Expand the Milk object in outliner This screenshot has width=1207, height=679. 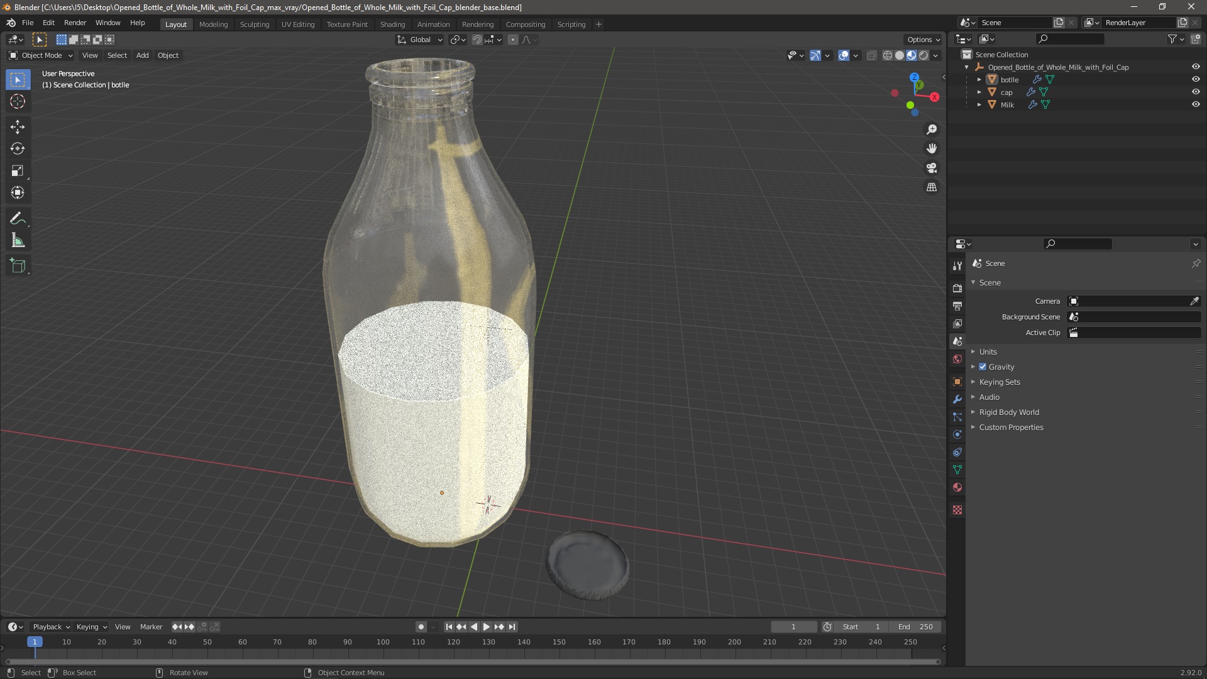979,104
